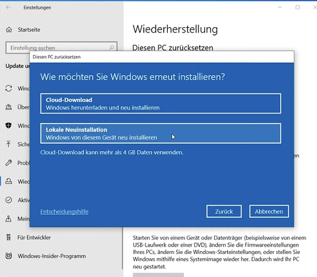Open troubleshooting via wrench icon
This screenshot has width=317, height=277.
pyautogui.click(x=8, y=163)
